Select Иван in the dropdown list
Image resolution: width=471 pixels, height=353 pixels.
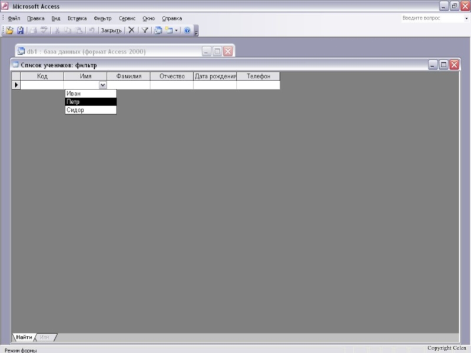[x=91, y=94]
